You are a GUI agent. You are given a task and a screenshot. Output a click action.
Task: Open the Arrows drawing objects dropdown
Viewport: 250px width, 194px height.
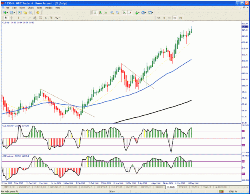tap(57, 18)
